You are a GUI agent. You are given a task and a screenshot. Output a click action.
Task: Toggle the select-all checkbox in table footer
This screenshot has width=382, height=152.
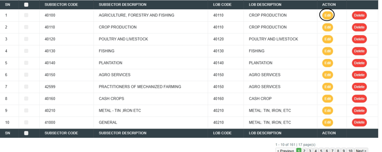point(26,133)
